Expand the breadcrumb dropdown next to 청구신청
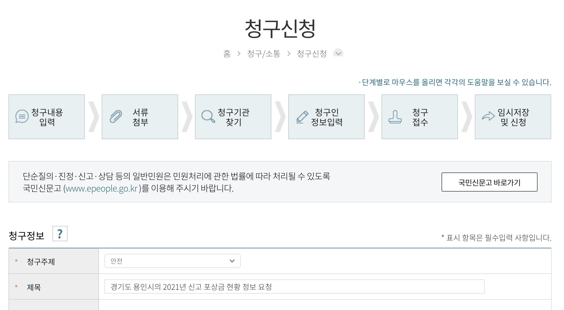This screenshot has width=564, height=310. [338, 53]
